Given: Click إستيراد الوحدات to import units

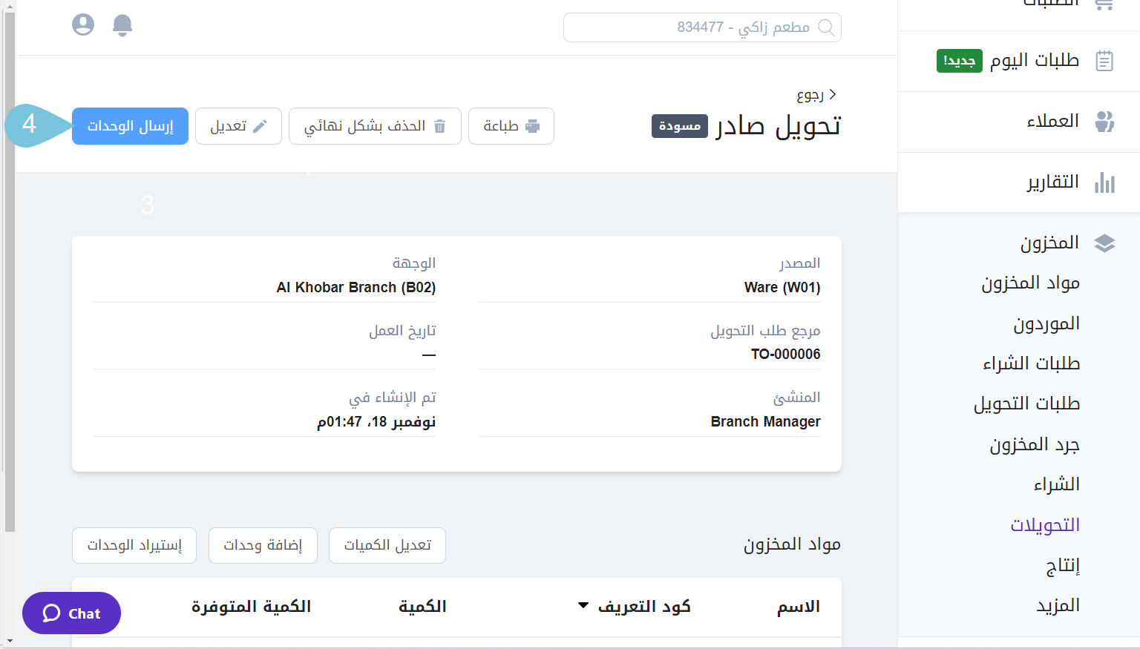Looking at the screenshot, I should pyautogui.click(x=134, y=545).
